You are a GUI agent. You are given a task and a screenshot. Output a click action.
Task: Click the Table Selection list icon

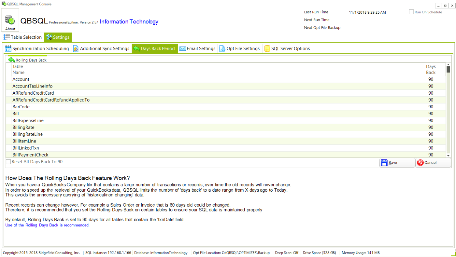(7, 37)
